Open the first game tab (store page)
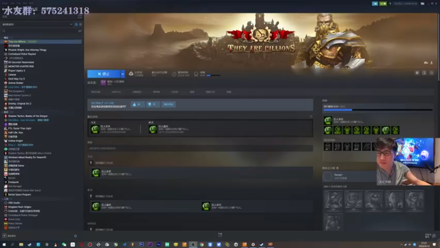 [96, 92]
